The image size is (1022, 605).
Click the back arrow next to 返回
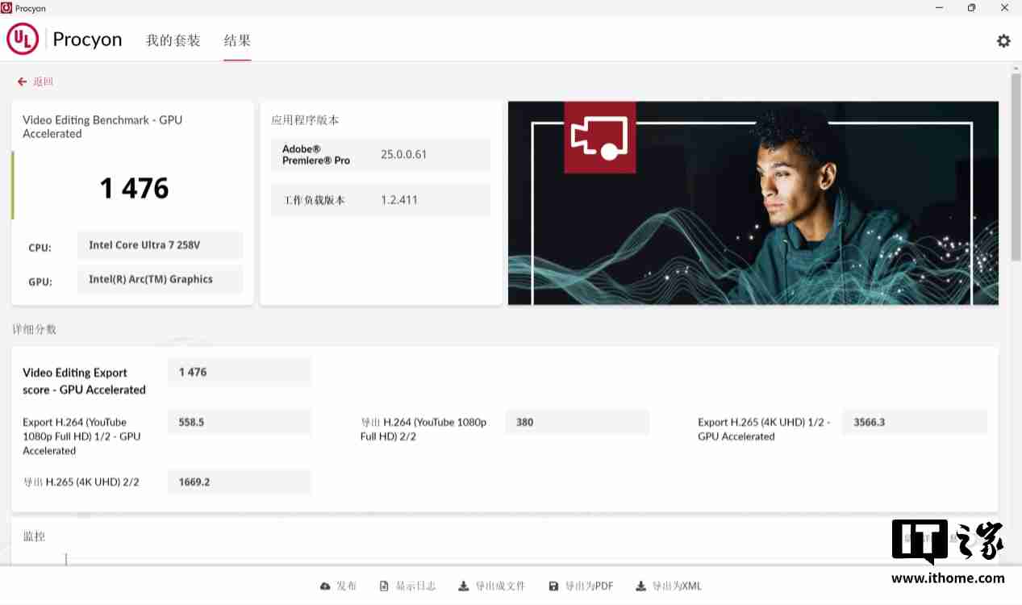tap(21, 81)
